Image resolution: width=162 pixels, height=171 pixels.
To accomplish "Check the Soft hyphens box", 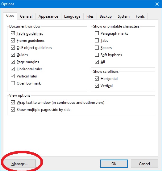I will 97,55.
